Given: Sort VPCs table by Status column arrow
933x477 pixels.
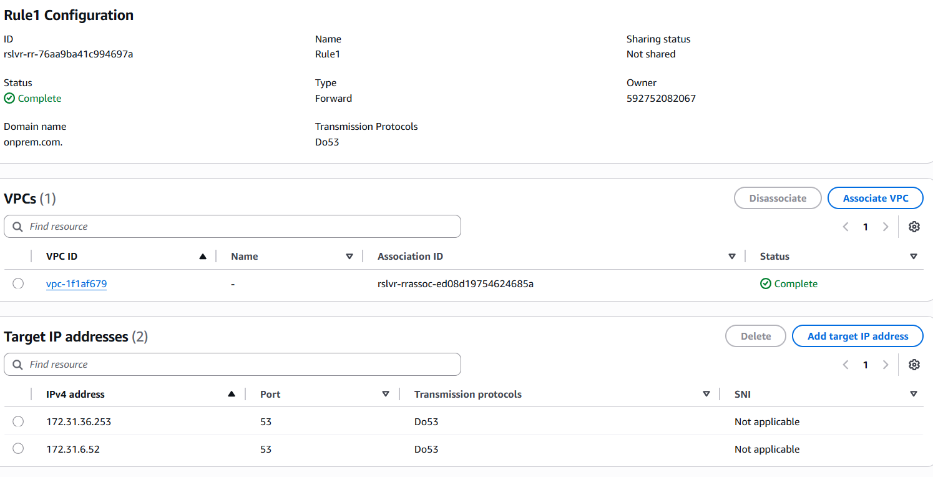Looking at the screenshot, I should coord(914,256).
